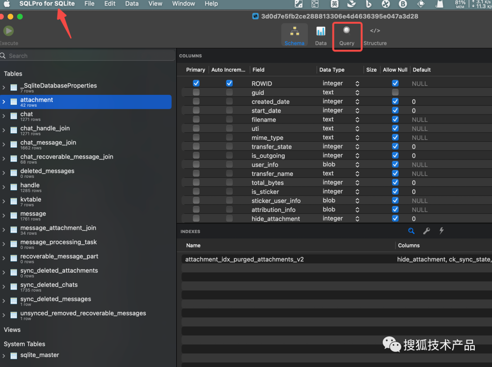Click the Allow Null column header

(x=395, y=70)
